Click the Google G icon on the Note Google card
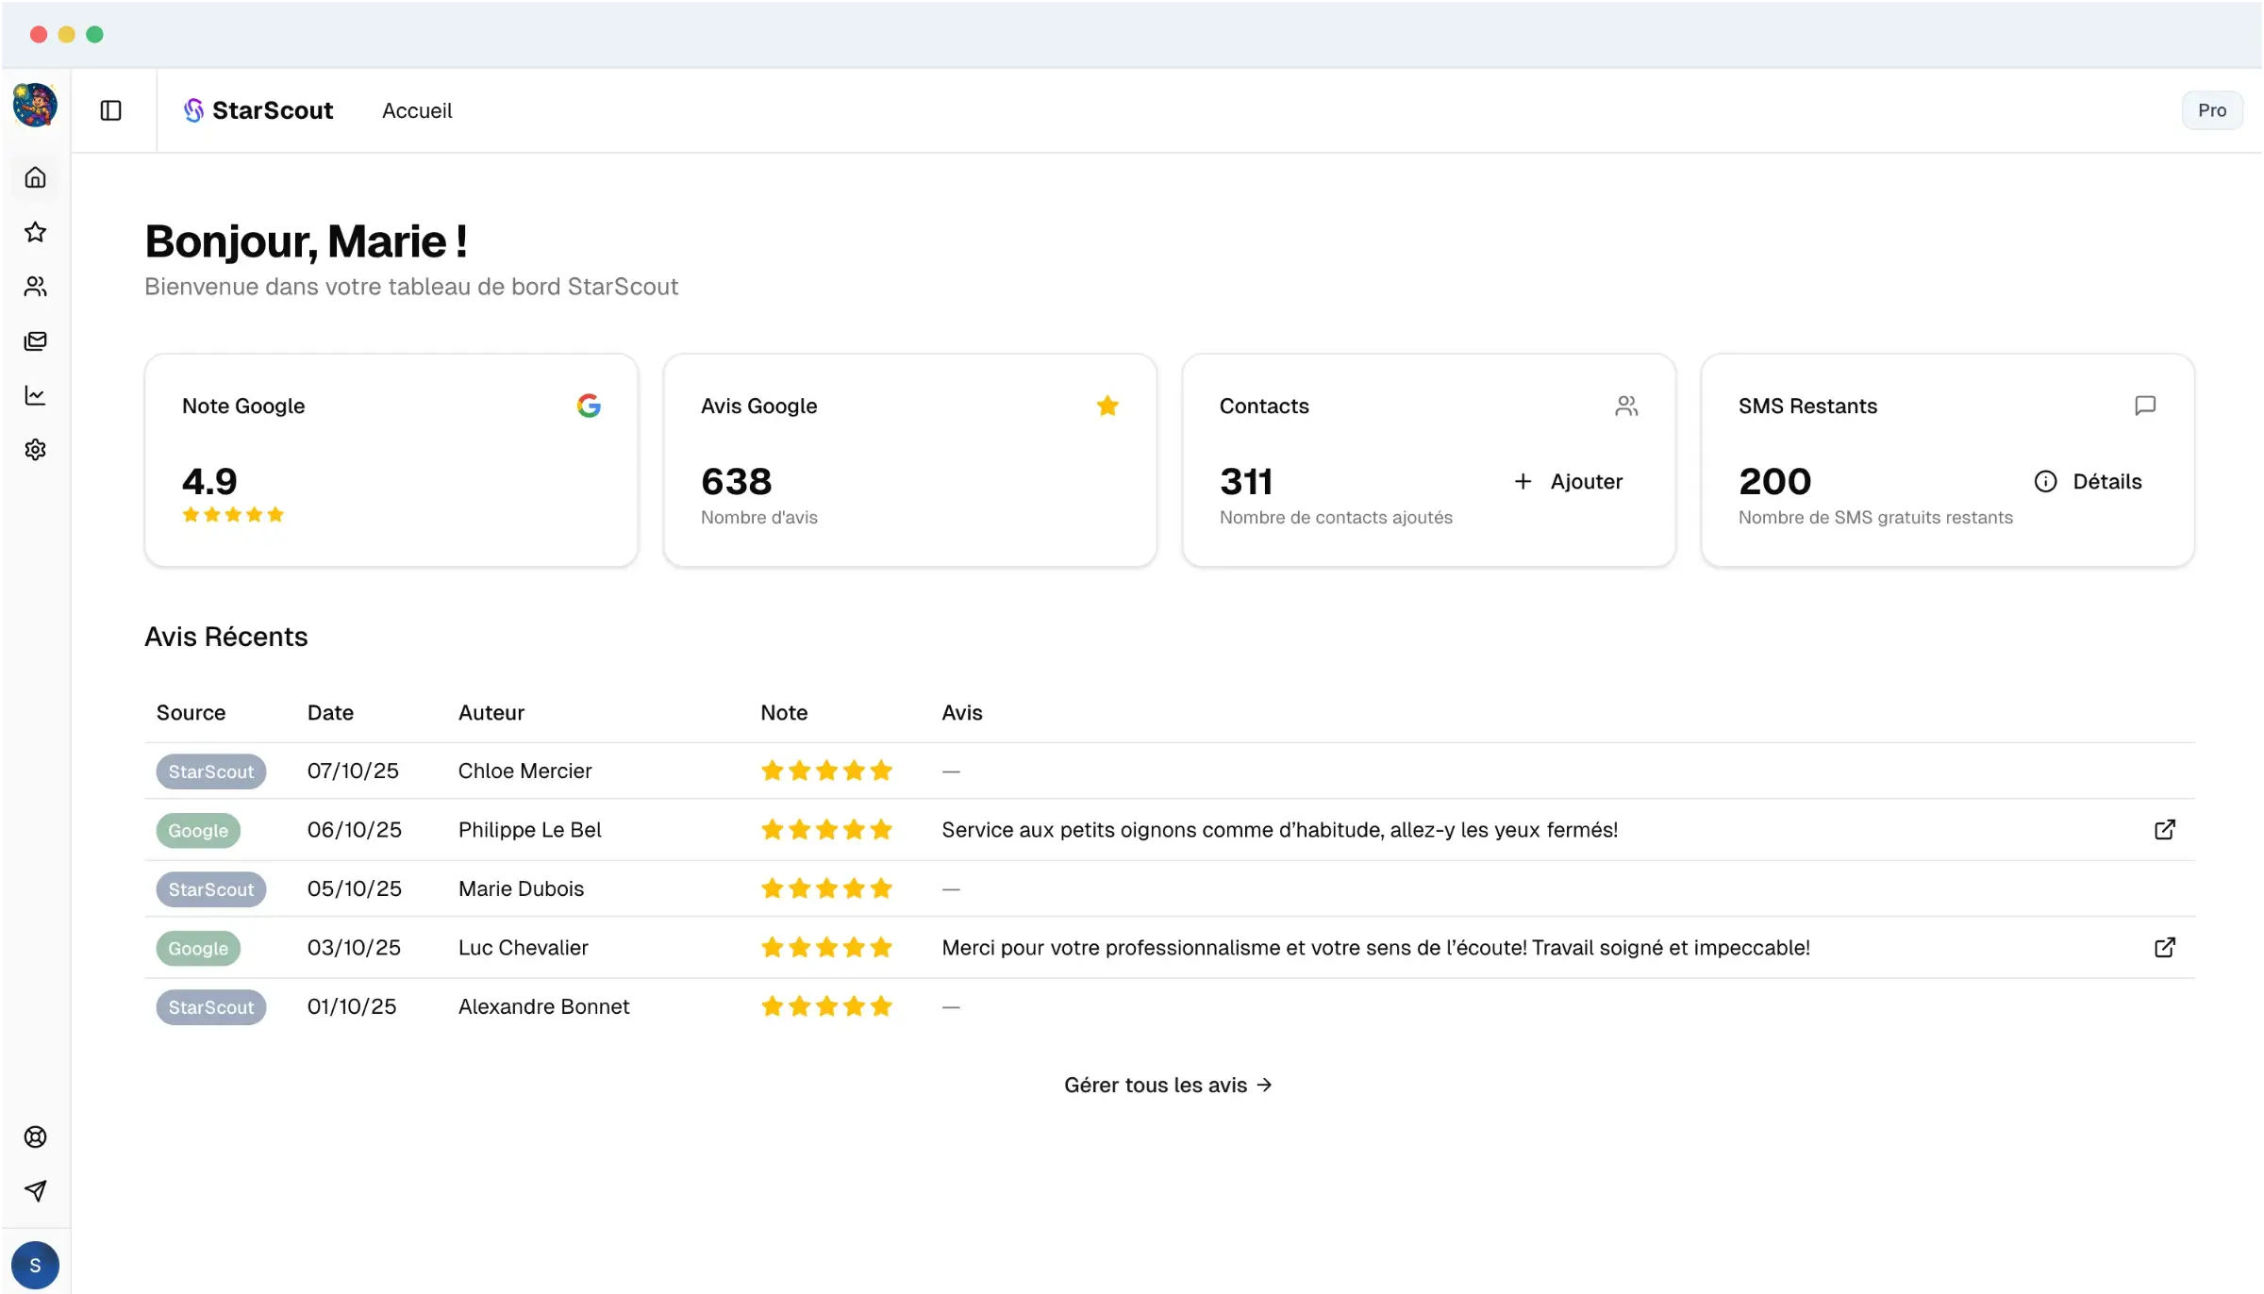This screenshot has width=2264, height=1294. (589, 406)
